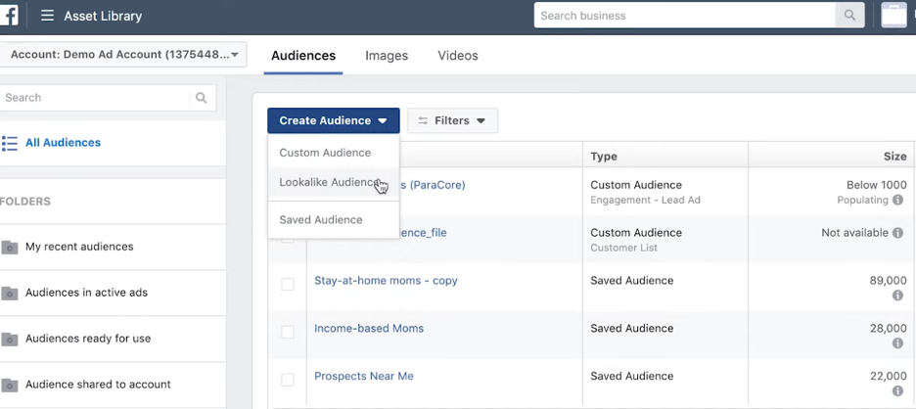This screenshot has width=916, height=409.
Task: Click folder icon for Audience shared to account
Action: pos(10,385)
